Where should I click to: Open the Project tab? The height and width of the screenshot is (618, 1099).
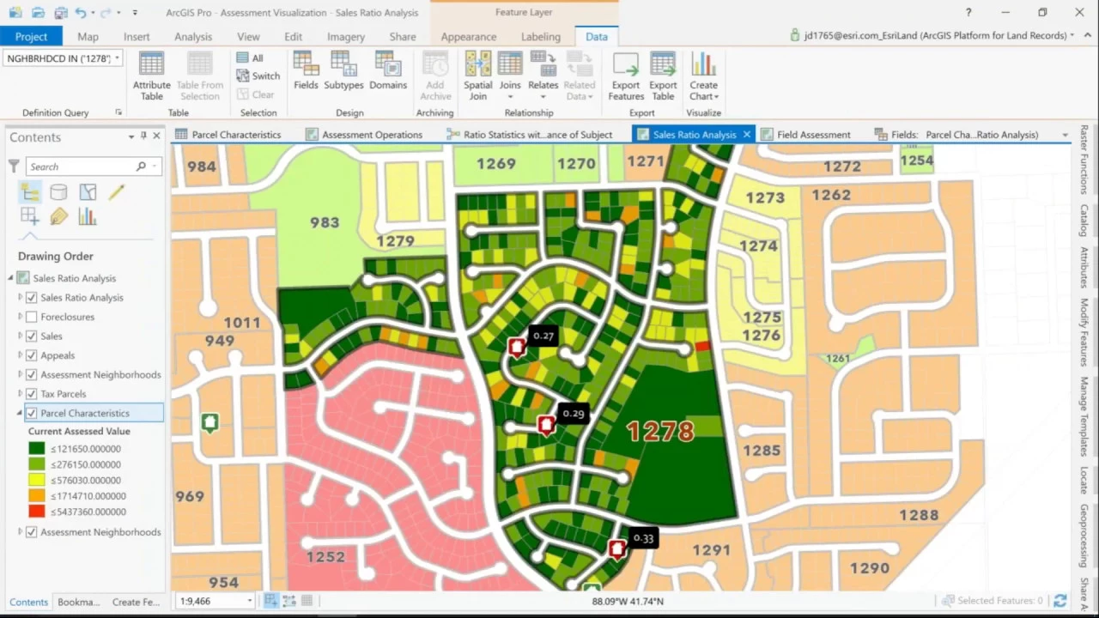pyautogui.click(x=31, y=37)
